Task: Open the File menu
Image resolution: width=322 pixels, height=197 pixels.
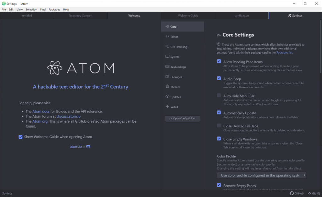Action: tap(4, 9)
